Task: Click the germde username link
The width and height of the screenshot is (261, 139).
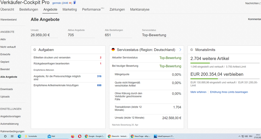Action: click(x=56, y=3)
